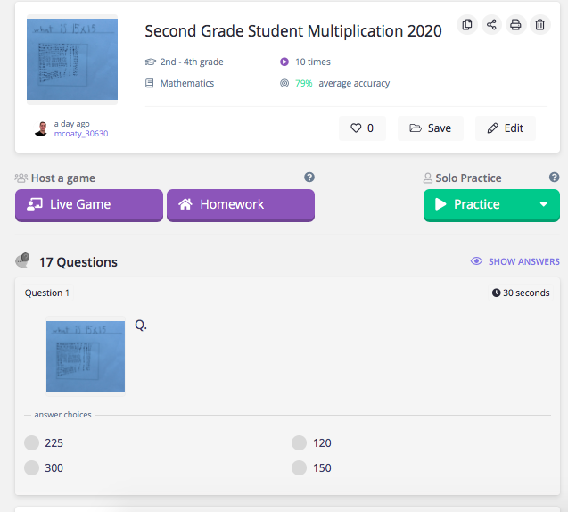This screenshot has height=512, width=568.
Task: Expand the Practice button dropdown arrow
Action: click(544, 204)
